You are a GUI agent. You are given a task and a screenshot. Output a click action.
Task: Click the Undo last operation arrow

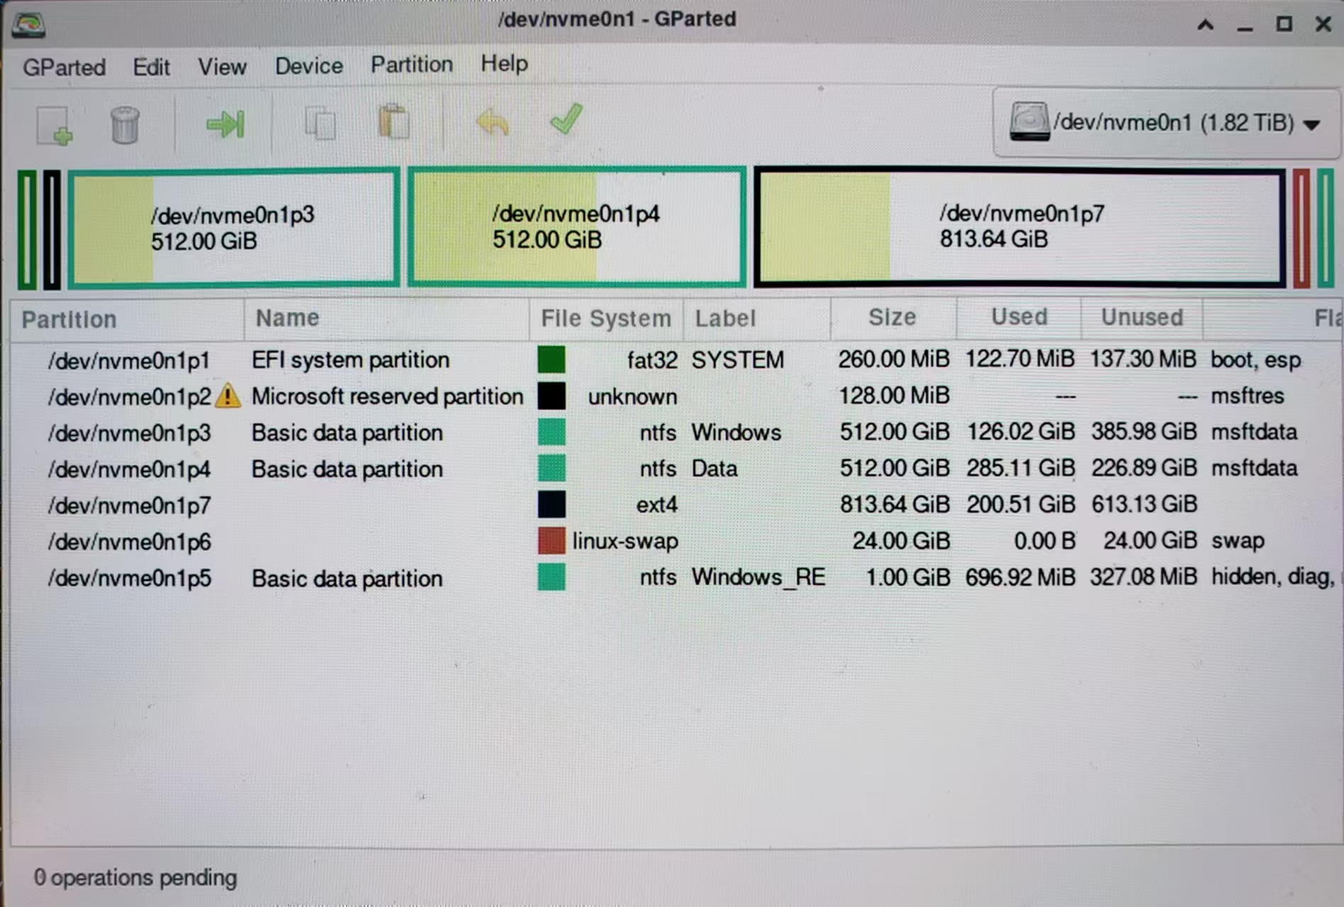point(493,122)
